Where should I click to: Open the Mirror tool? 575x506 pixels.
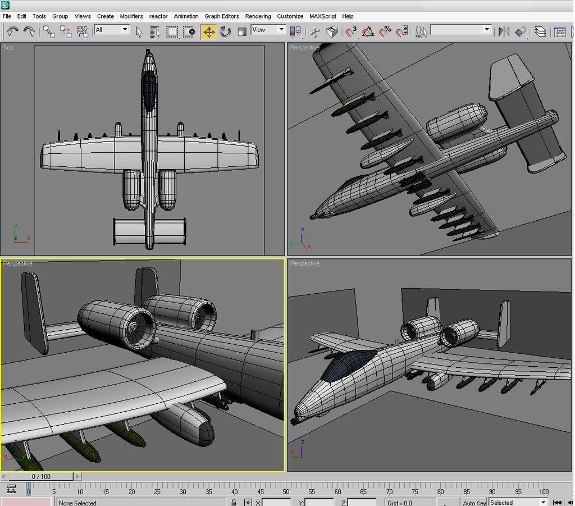point(504,31)
